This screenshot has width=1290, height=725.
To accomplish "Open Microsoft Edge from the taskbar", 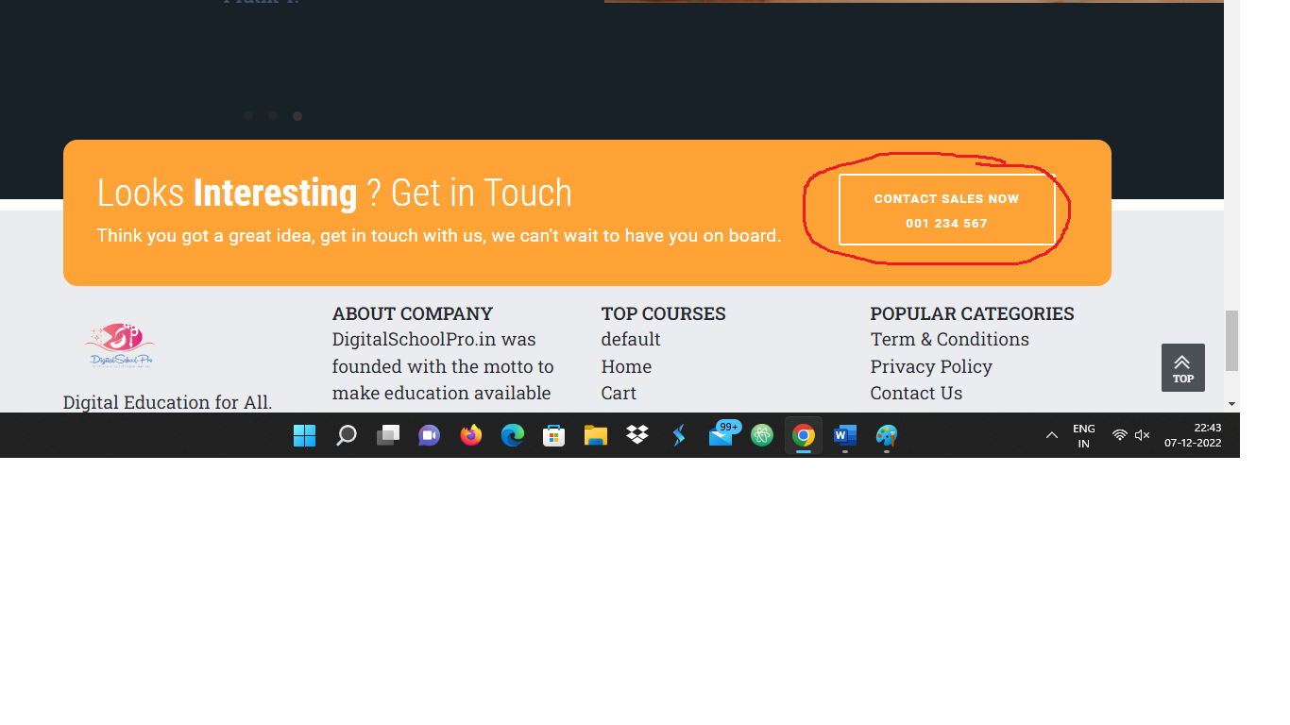I will tap(512, 435).
